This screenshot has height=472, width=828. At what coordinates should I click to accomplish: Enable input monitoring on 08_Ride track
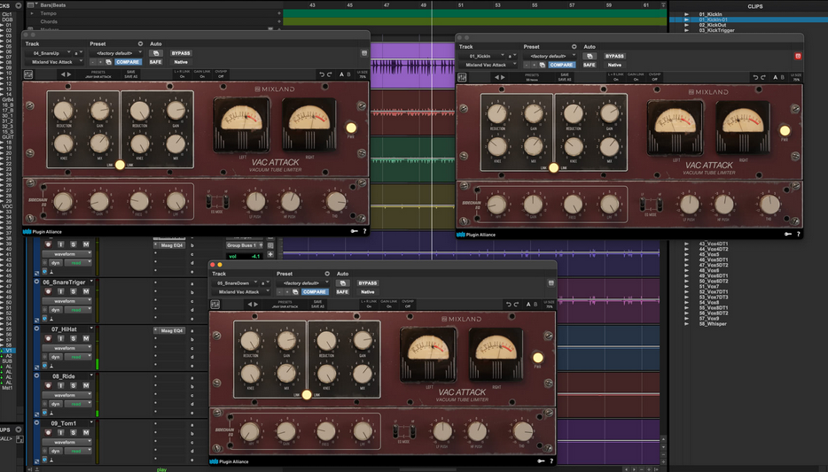[x=61, y=385]
